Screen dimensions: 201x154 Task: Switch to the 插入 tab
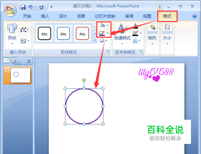(x=45, y=16)
